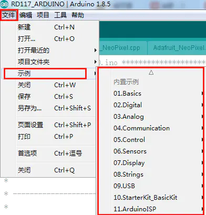Expand the 06.Sensors examples
The image size is (206, 215).
[x=151, y=151]
